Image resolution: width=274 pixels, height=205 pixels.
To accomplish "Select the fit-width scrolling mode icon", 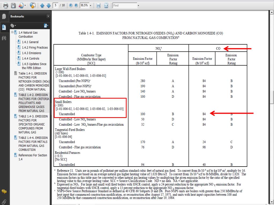I will click(x=98, y=5).
